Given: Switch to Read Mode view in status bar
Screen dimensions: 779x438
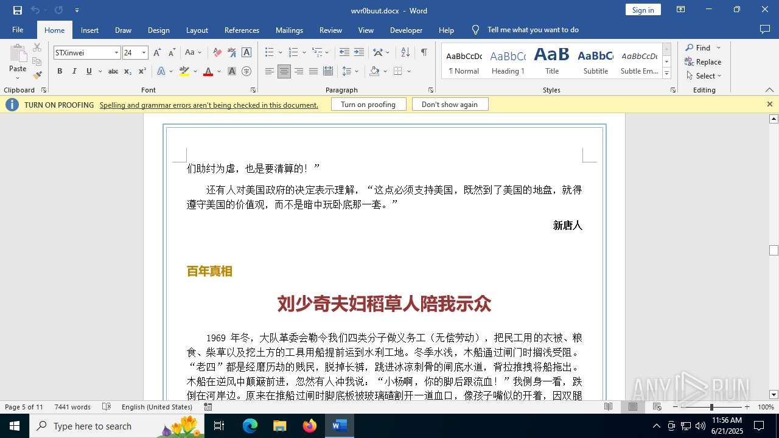Looking at the screenshot, I should (609, 407).
